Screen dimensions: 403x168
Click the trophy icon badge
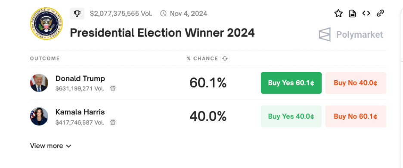point(77,13)
